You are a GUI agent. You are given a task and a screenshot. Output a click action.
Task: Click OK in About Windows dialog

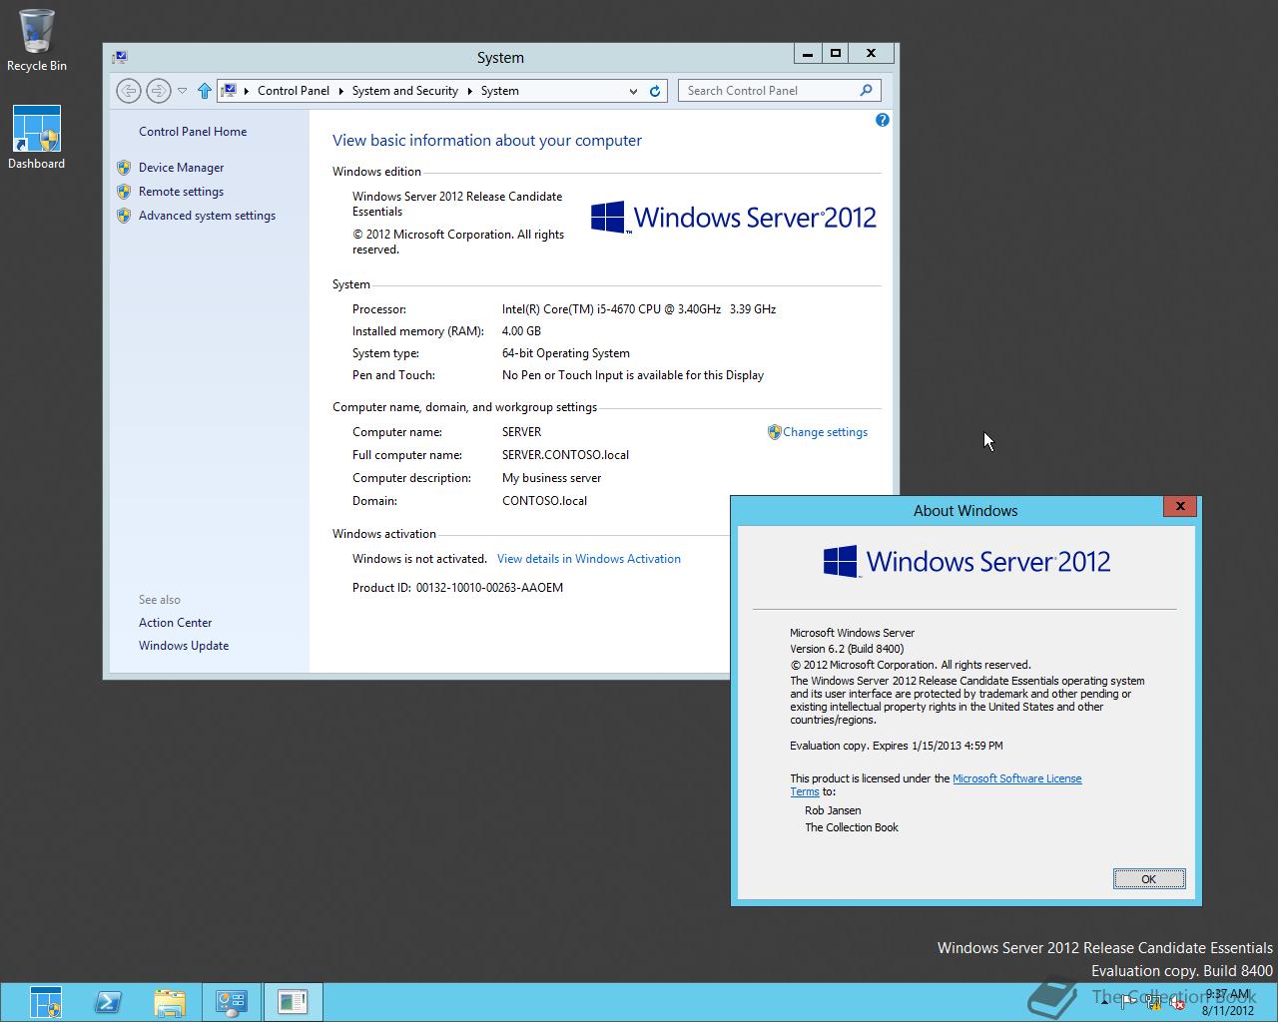1149,879
